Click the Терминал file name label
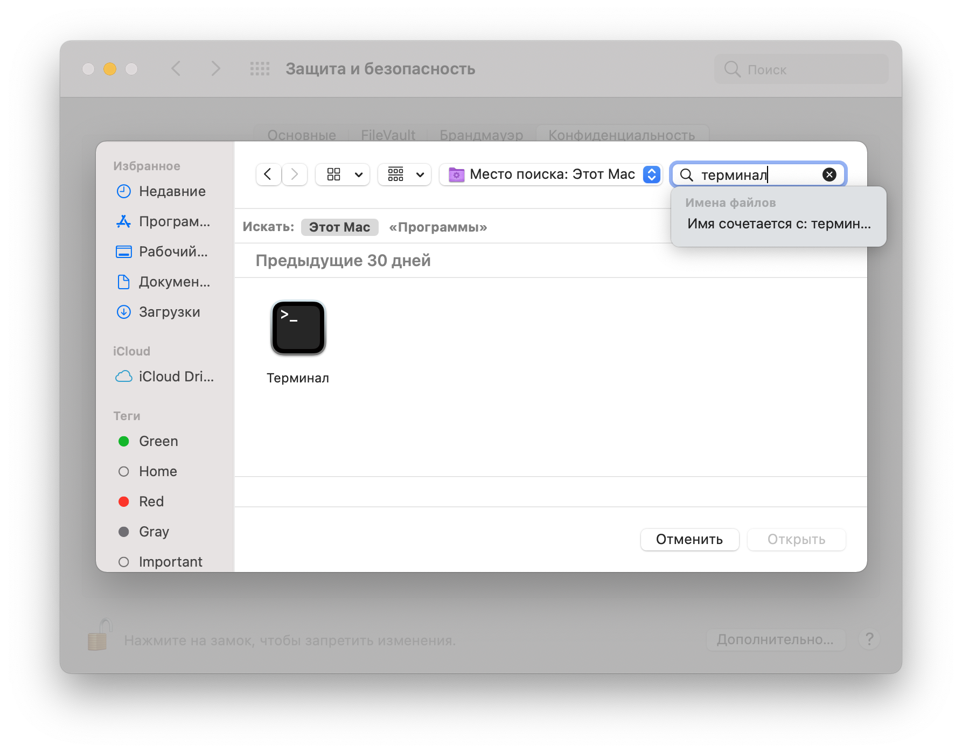The image size is (962, 753). coord(298,378)
